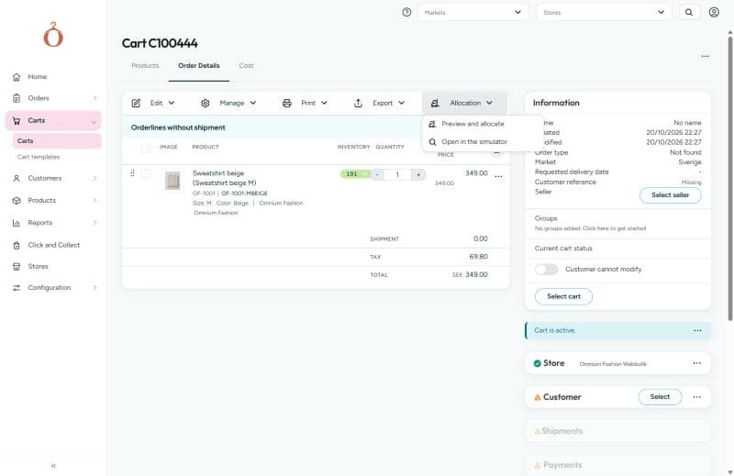The width and height of the screenshot is (734, 476).
Task: Expand the Orders sidebar submenu chevron
Action: (95, 98)
